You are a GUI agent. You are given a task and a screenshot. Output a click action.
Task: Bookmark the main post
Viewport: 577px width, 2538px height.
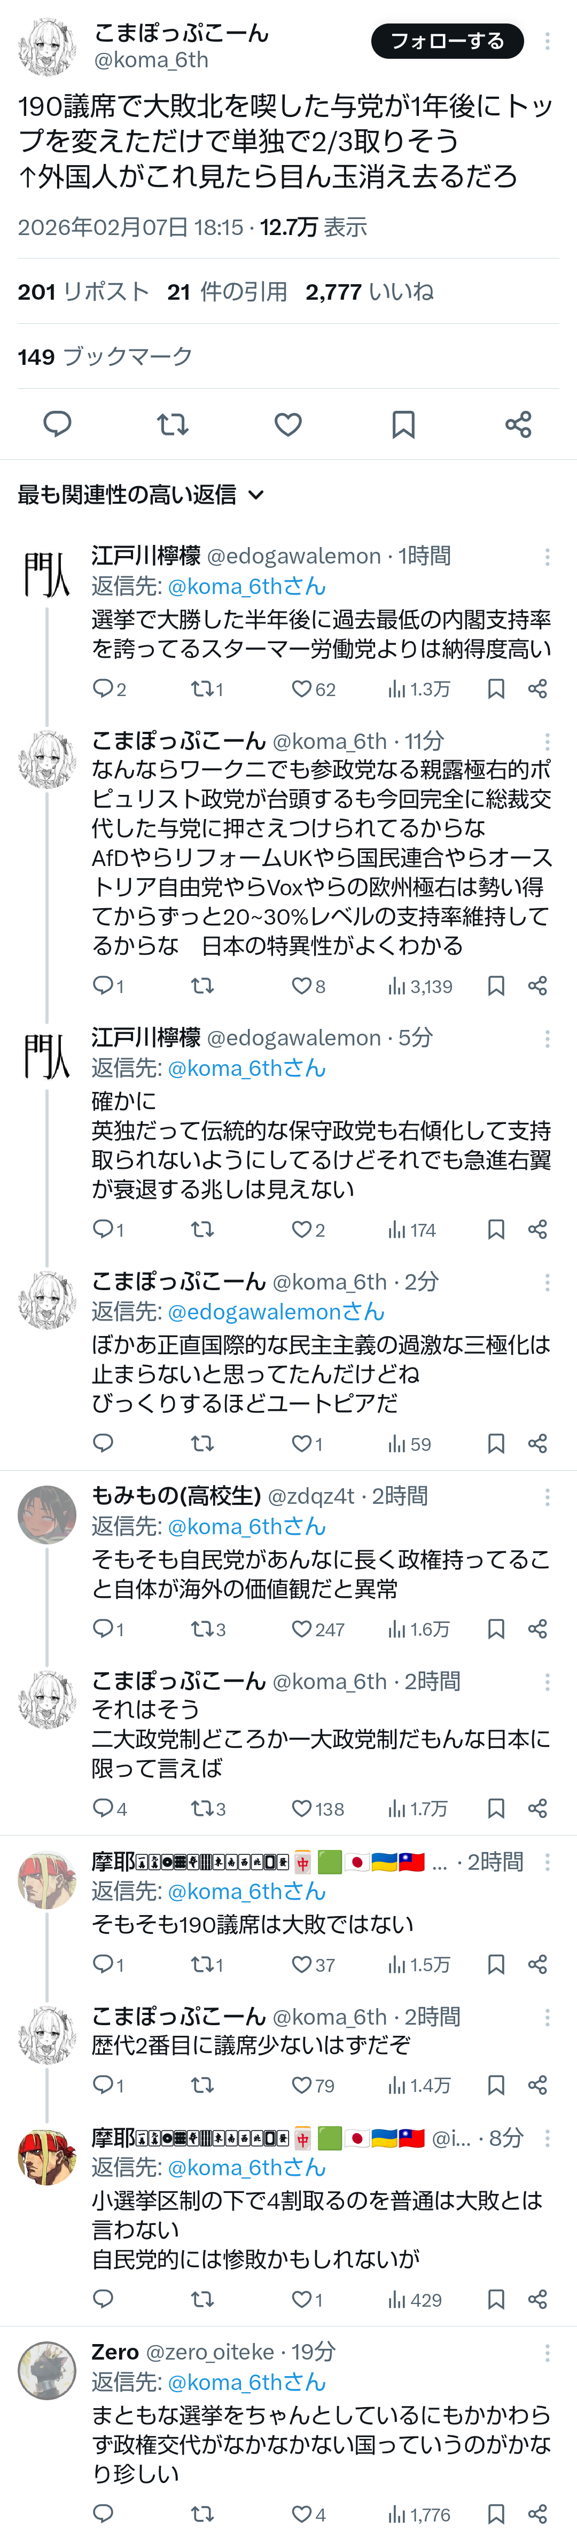tap(404, 425)
